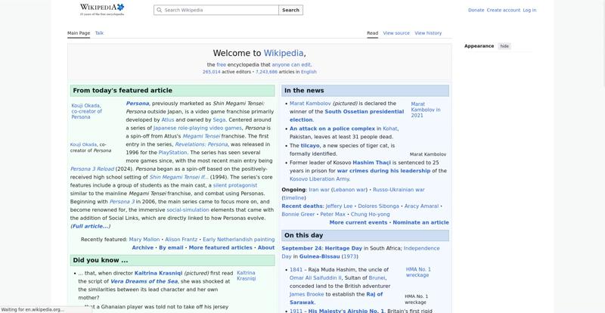
Task: Open the Kouji Okada image placeholder
Action: point(86,111)
